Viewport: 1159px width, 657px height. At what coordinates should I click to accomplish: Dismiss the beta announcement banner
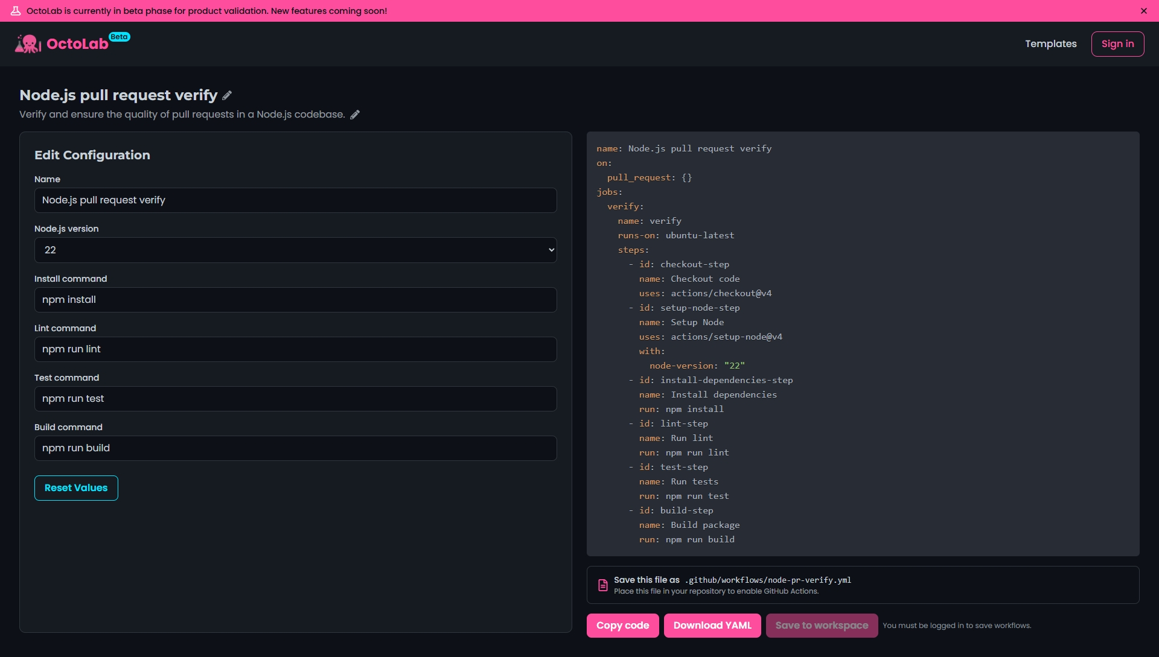(1143, 11)
